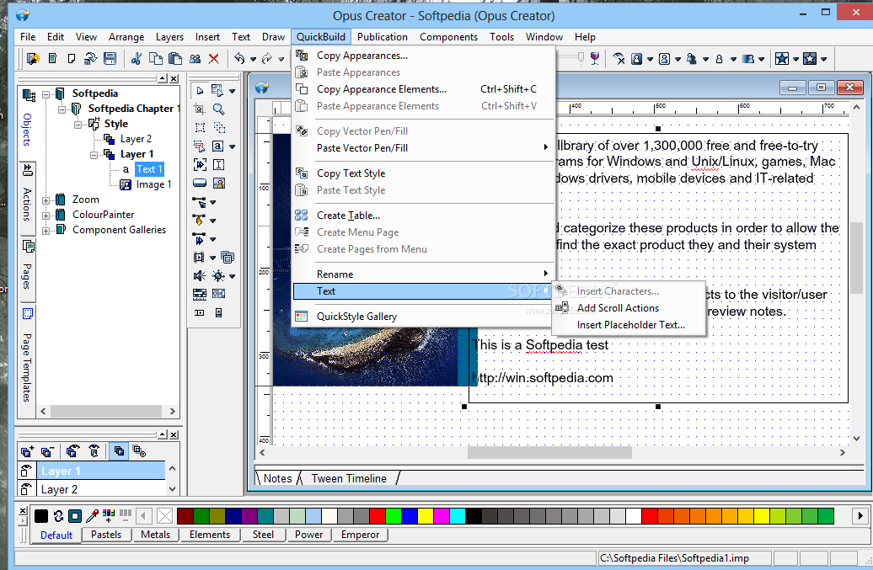Switch to the Emperor palette tab

pos(360,535)
